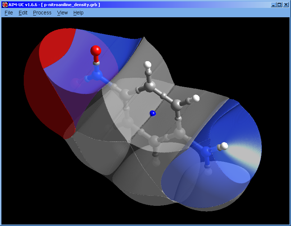Select the blue amino nitrogen atom at lower right
Viewport: 291px width, 226px height.
(207, 152)
